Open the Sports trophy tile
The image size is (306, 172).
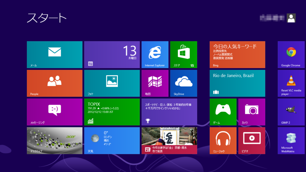click(169, 112)
